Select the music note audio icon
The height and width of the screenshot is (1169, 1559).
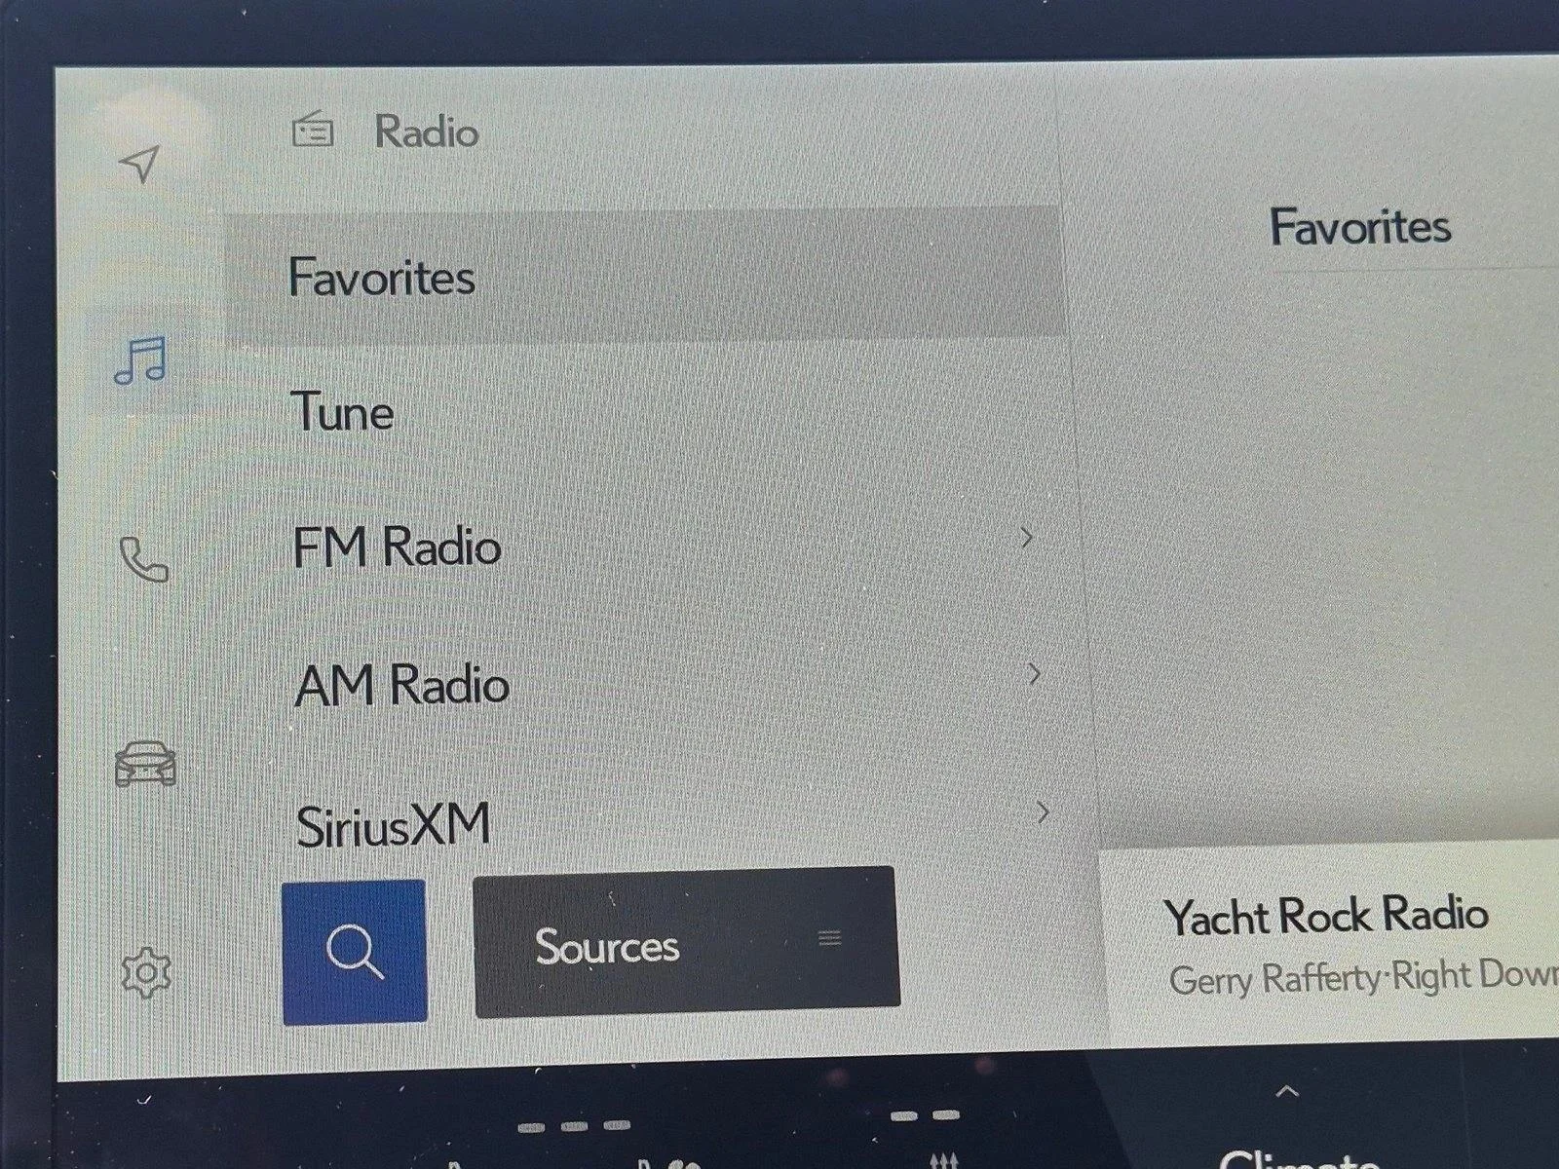coord(141,361)
